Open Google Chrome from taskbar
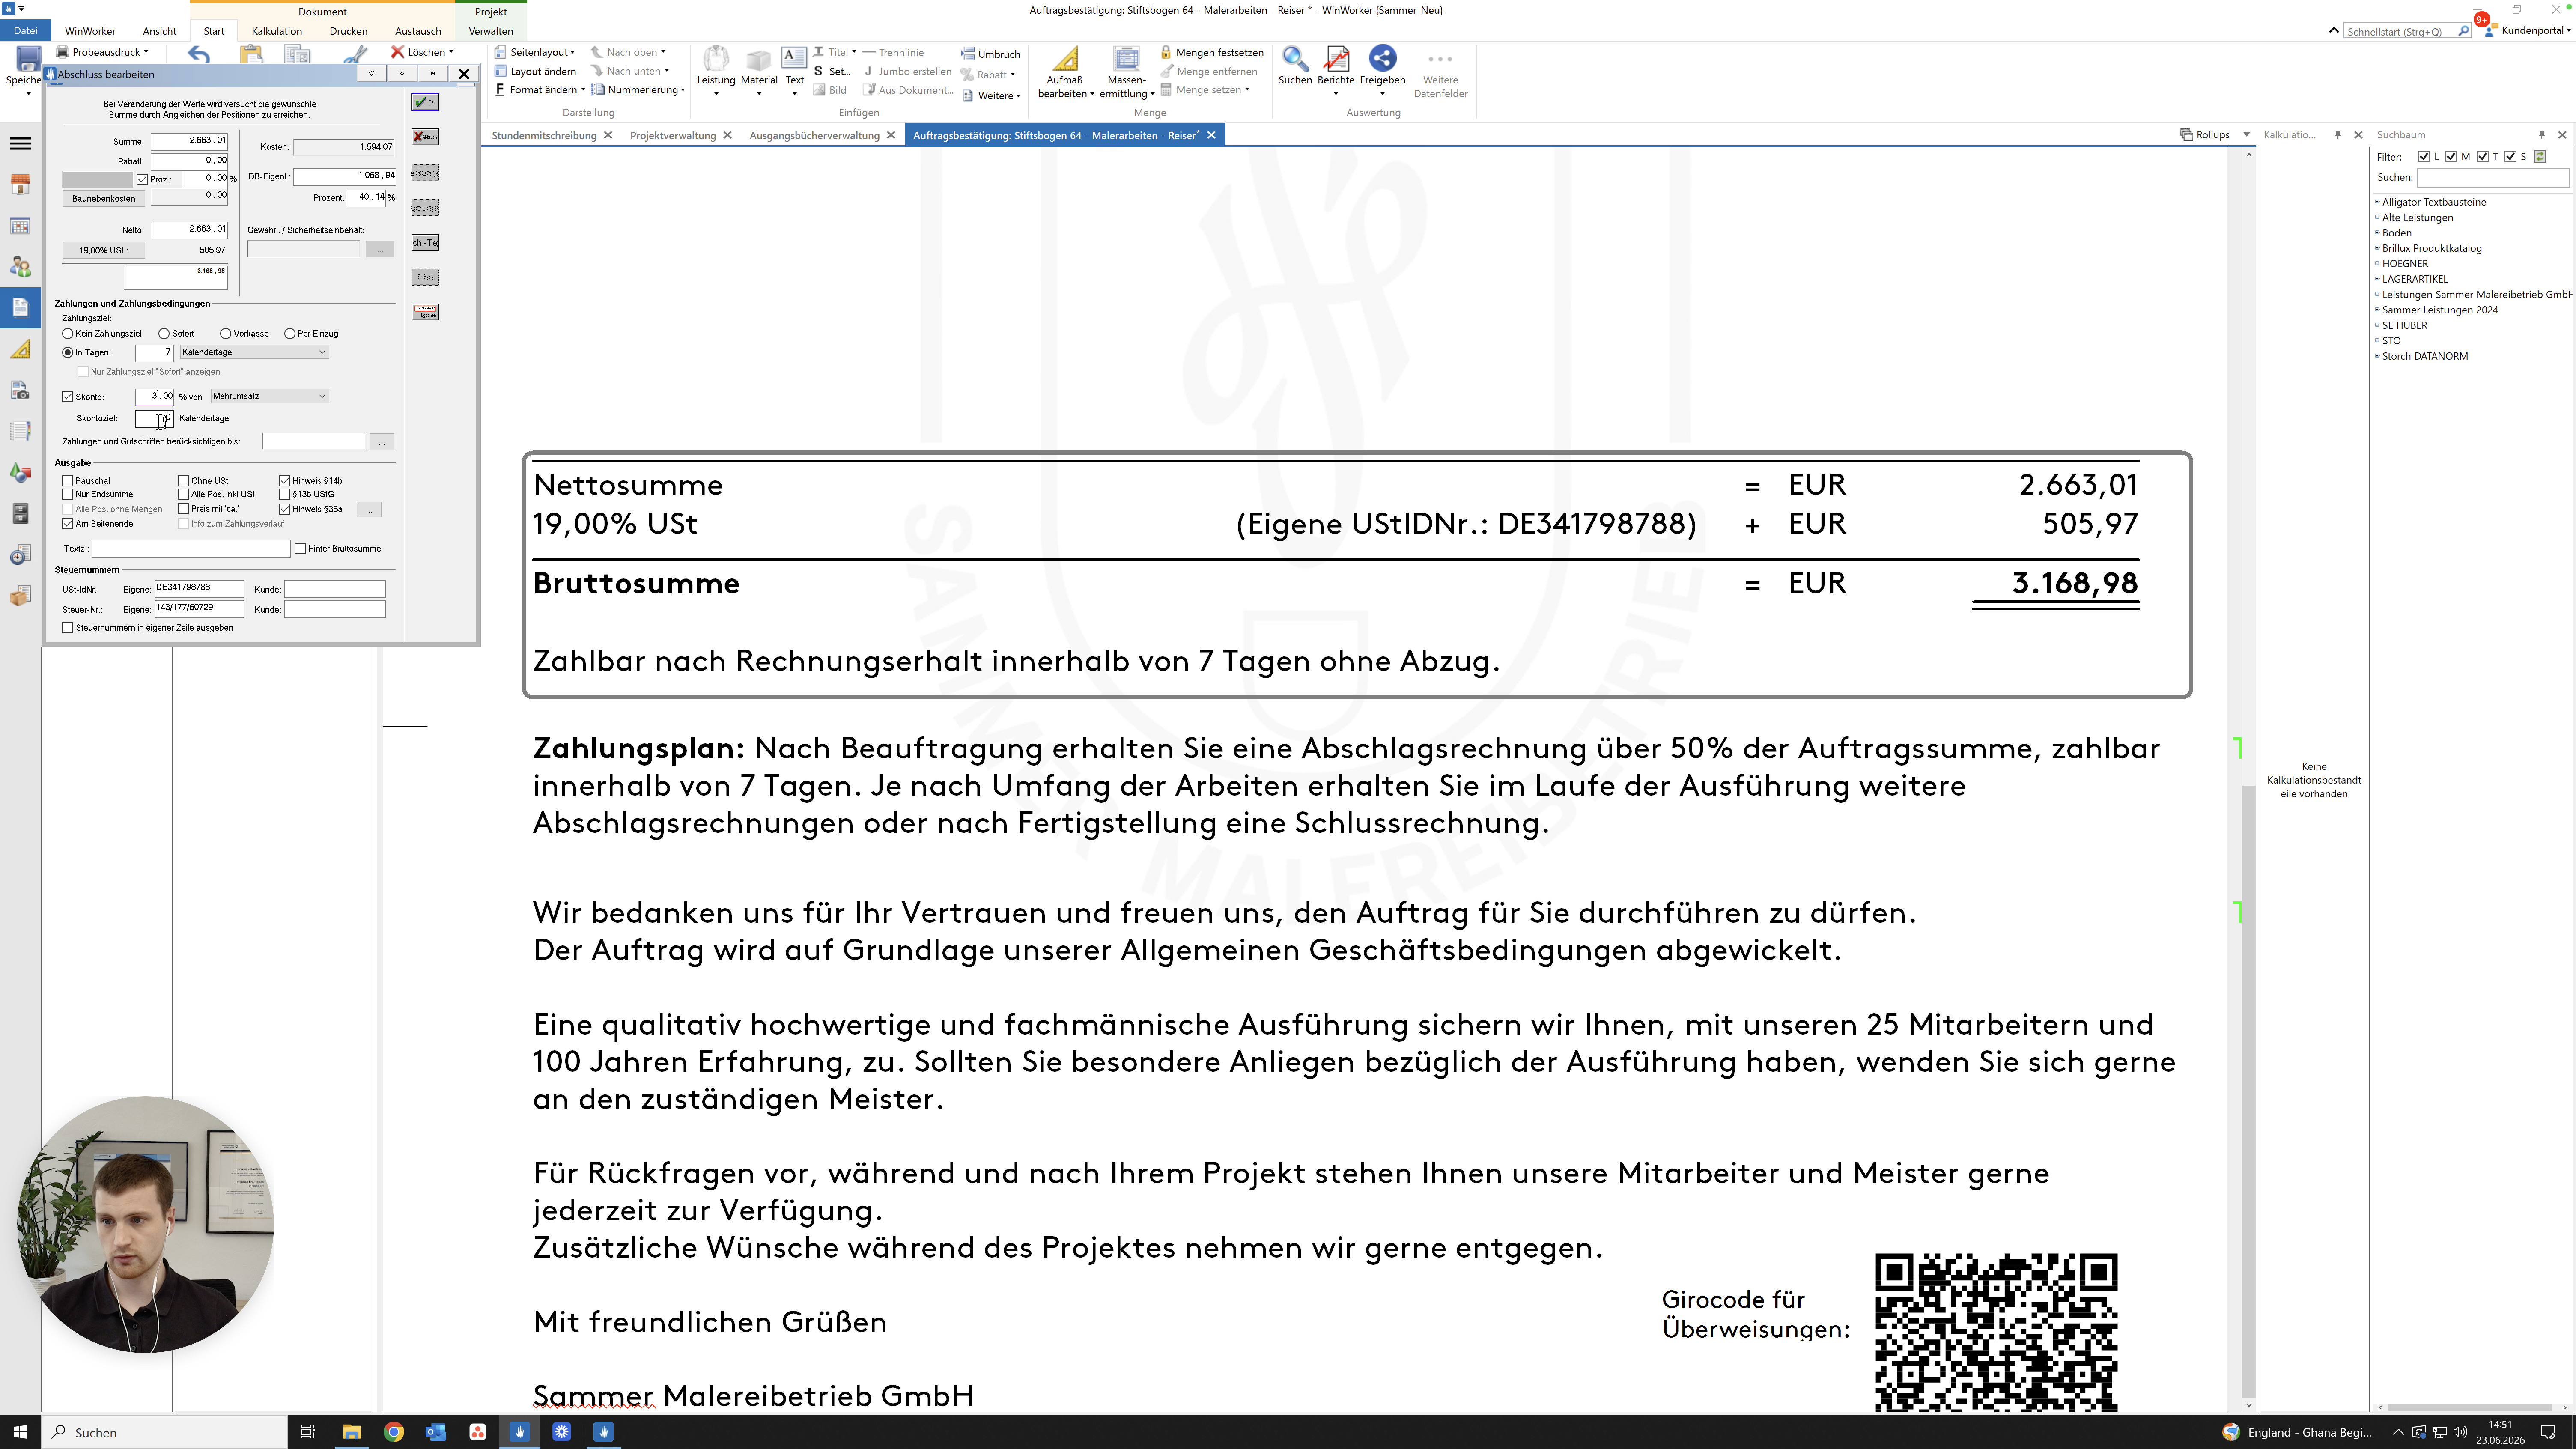2576x1449 pixels. [393, 1432]
